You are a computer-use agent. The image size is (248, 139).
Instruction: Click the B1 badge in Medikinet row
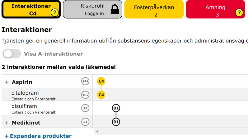[x=116, y=122]
